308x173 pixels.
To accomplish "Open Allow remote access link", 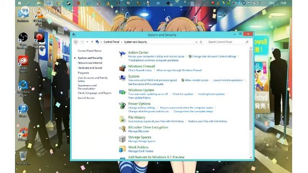I will (197, 80).
